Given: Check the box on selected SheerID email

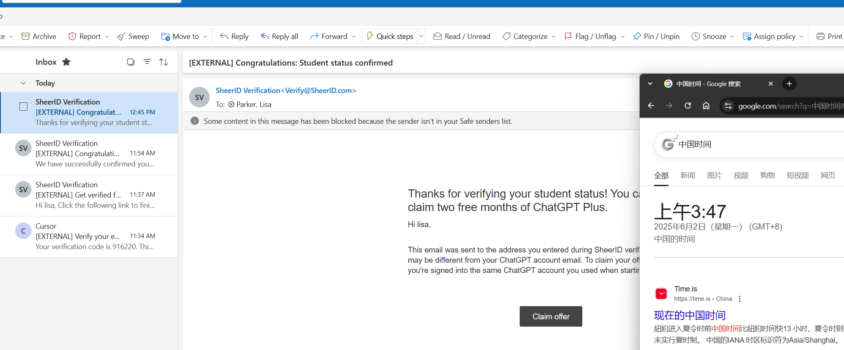Looking at the screenshot, I should [23, 107].
